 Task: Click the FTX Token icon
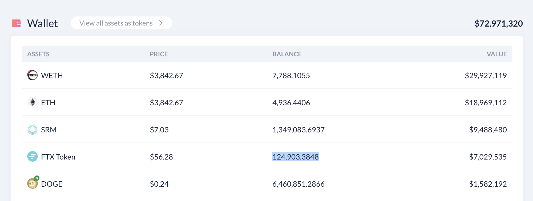(33, 157)
